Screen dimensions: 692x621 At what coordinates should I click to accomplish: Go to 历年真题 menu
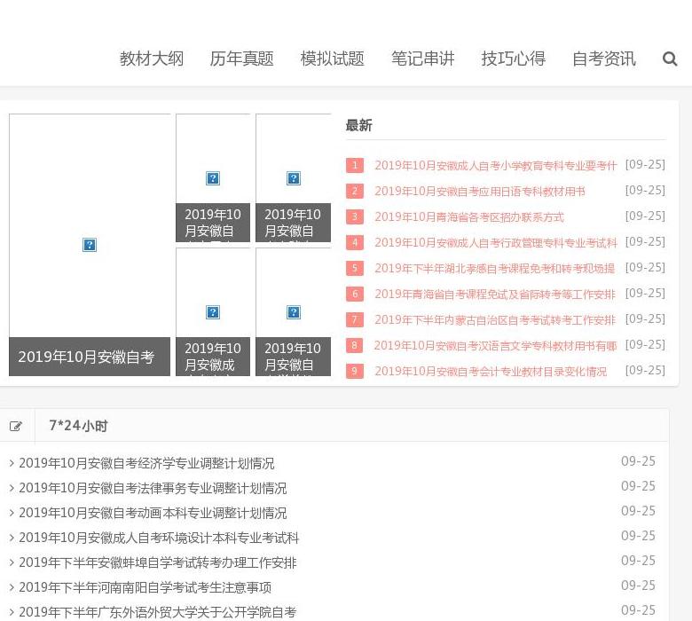(242, 59)
